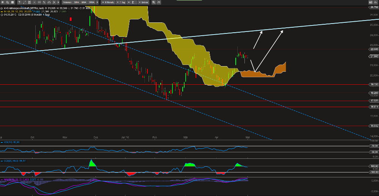Toggle the RSI(14) indicator legend marker
This screenshot has height=196, width=379.
pyautogui.click(x=2, y=142)
